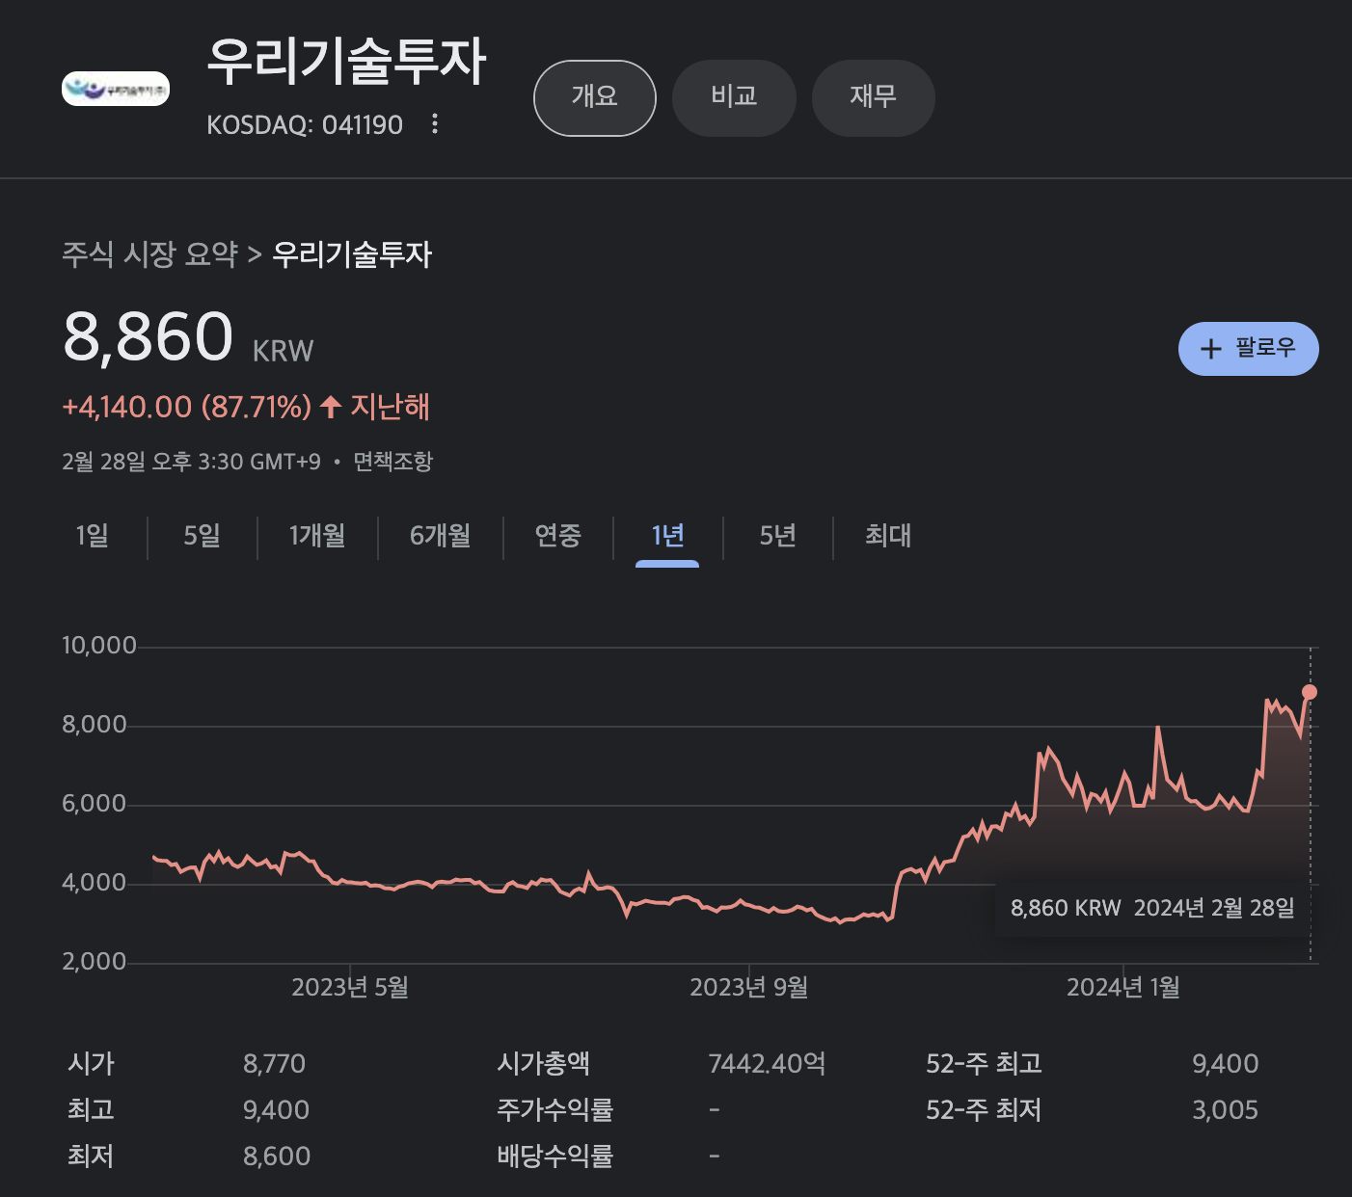The height and width of the screenshot is (1197, 1352).
Task: Choose the 연중 chart range
Action: tap(558, 536)
